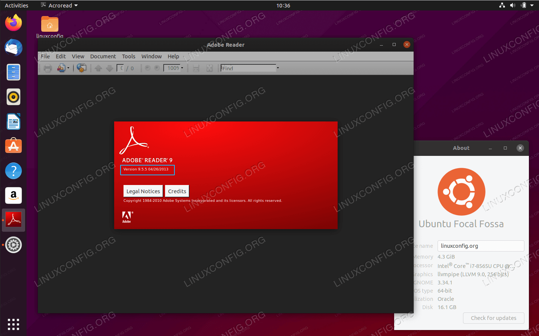Open the Document menu
This screenshot has height=336, width=539.
click(x=103, y=56)
